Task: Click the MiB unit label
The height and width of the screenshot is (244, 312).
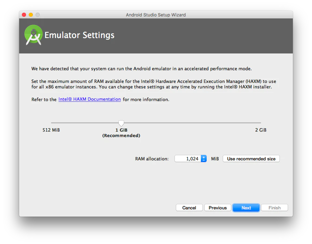Action: coord(215,159)
